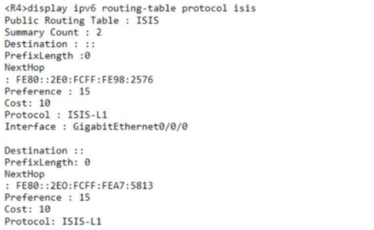Image resolution: width=374 pixels, height=230 pixels.
Task: Click the first Destination : :: line
Action: coord(50,44)
